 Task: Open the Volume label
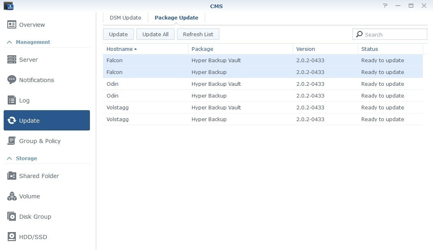pyautogui.click(x=30, y=196)
